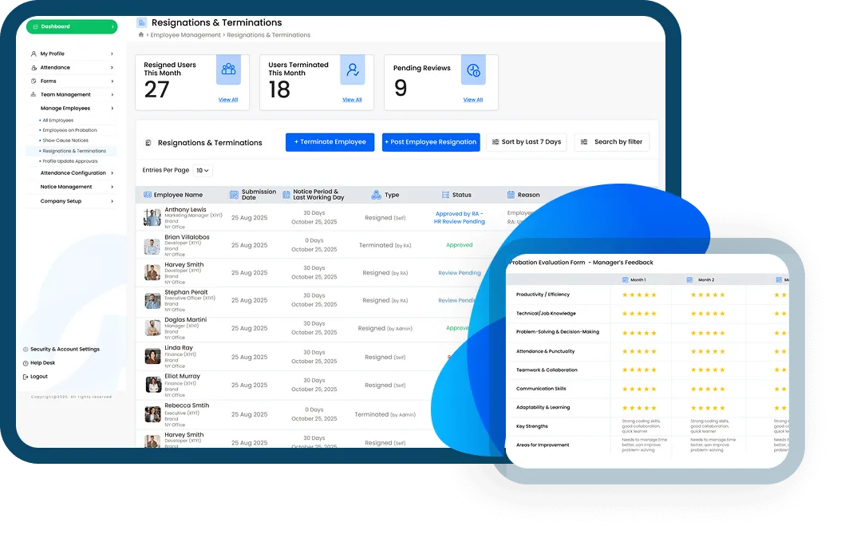Image resolution: width=841 pixels, height=538 pixels.
Task: Click the Submission Date calendar icon
Action: (234, 195)
